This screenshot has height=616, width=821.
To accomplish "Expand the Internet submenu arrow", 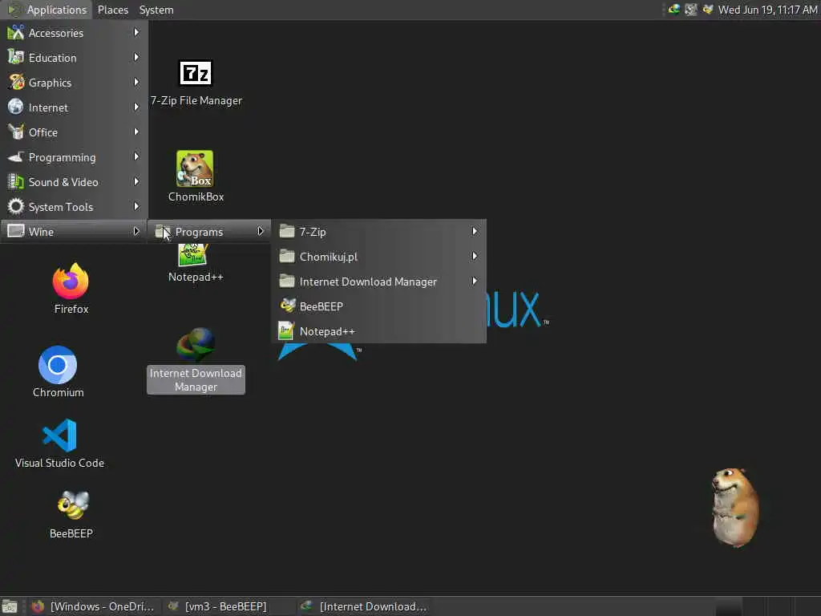I will (136, 107).
